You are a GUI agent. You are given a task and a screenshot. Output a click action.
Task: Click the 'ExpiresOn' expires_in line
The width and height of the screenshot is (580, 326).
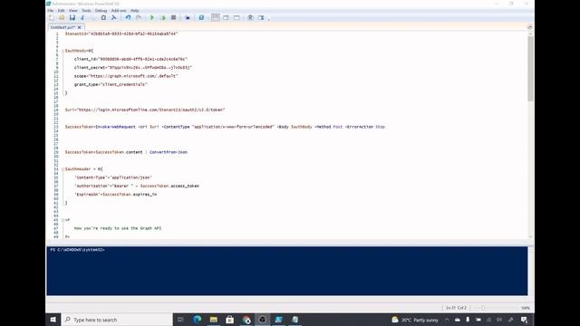(115, 195)
